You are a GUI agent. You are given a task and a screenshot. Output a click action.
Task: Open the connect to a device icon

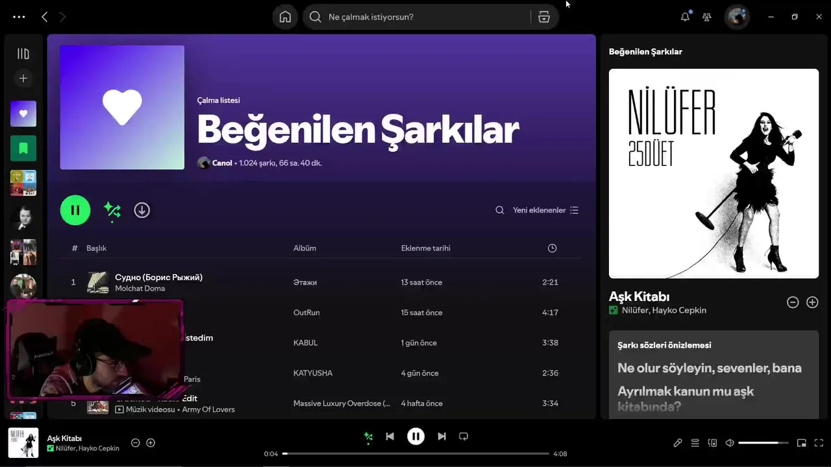point(712,443)
